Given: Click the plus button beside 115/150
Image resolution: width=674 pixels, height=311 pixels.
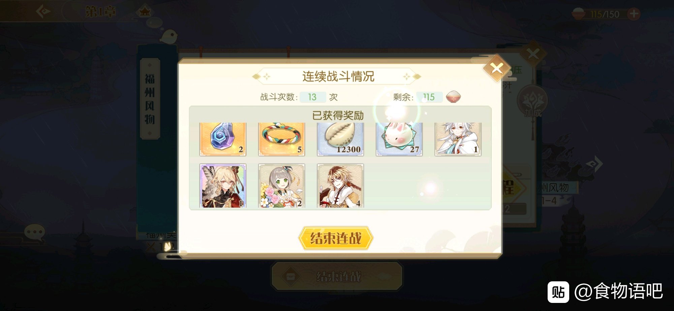Looking at the screenshot, I should point(634,14).
